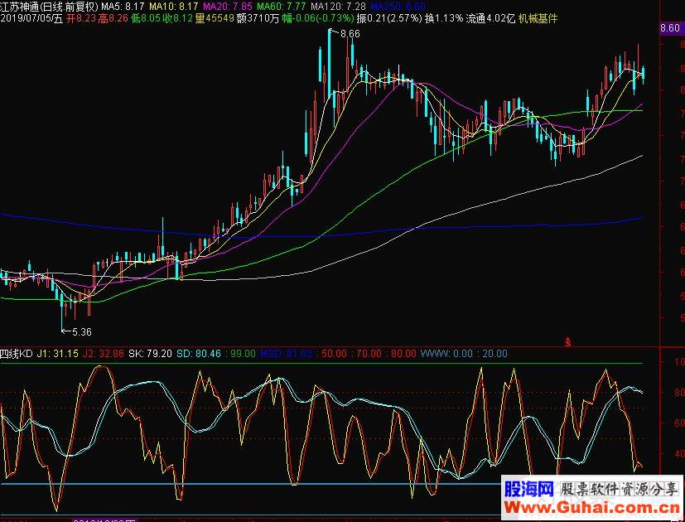685x522 pixels.
Task: Click the date 2019/07/05/五
Action: [31, 19]
